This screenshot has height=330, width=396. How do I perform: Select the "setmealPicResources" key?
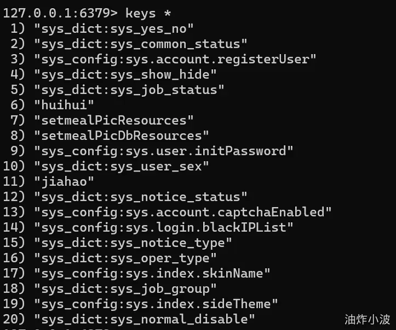pos(114,120)
